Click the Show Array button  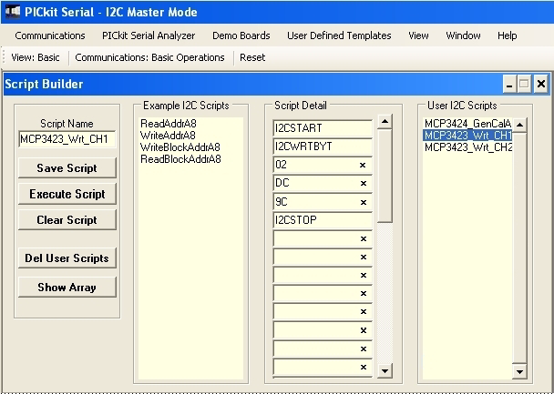pos(67,288)
